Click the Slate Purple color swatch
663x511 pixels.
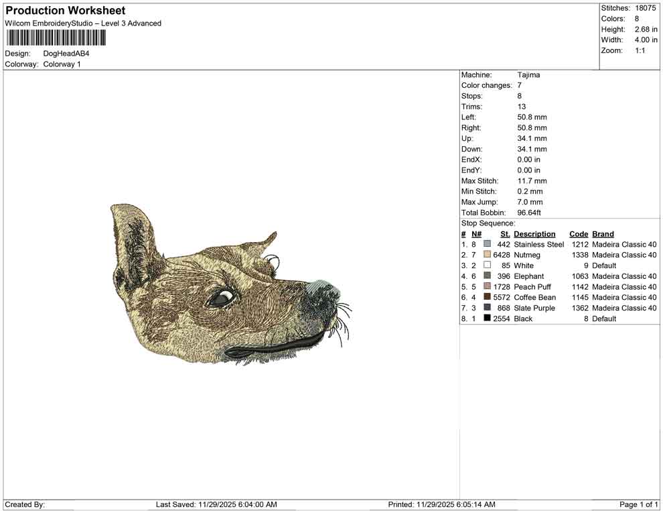(x=486, y=308)
